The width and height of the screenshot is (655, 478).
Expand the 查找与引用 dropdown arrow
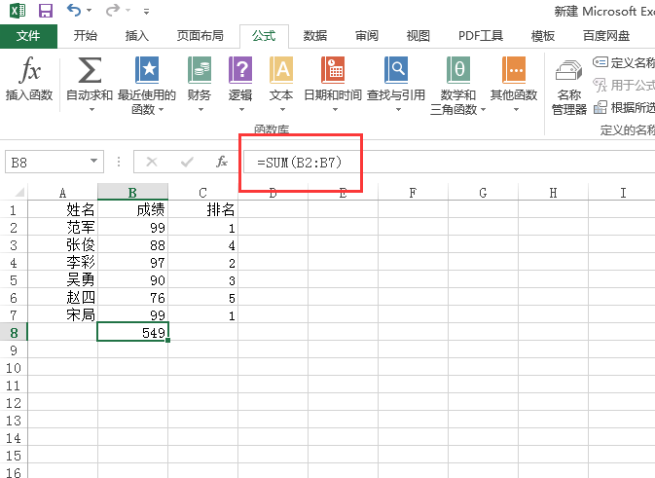coord(398,109)
